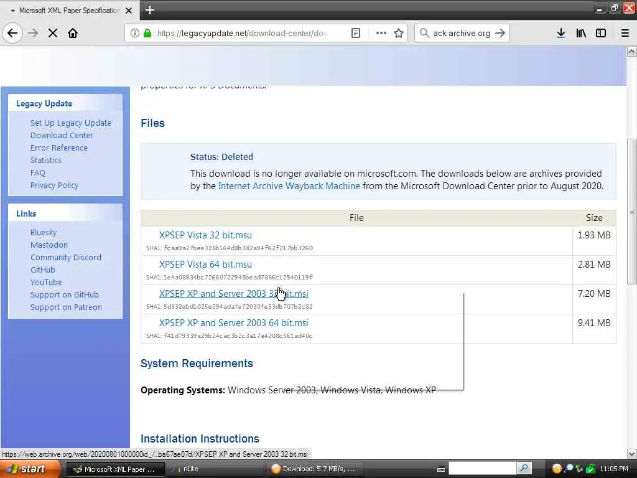
Task: Click the search magnifier icon
Action: pos(424,33)
